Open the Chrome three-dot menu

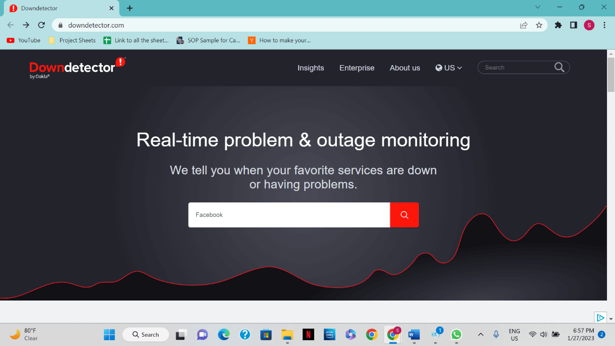604,25
